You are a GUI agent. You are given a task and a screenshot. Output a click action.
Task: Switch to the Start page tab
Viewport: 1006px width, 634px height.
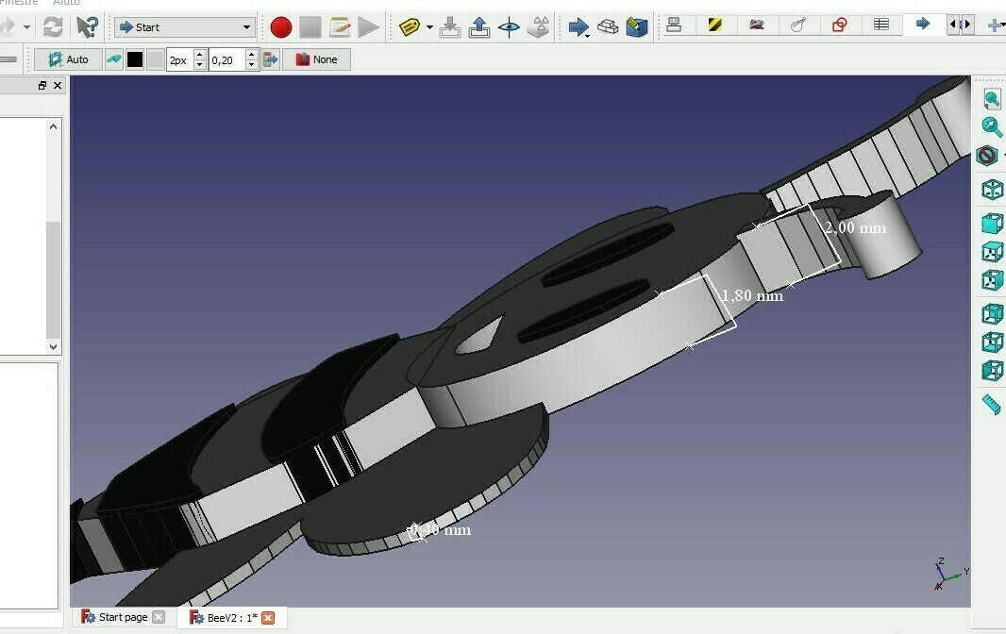click(122, 617)
